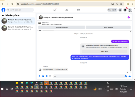
Task: Click the browser Forward arrow
Action: point(8,4)
